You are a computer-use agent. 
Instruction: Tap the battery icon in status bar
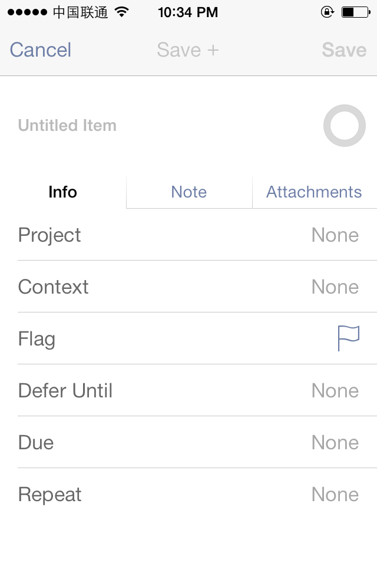tap(356, 12)
